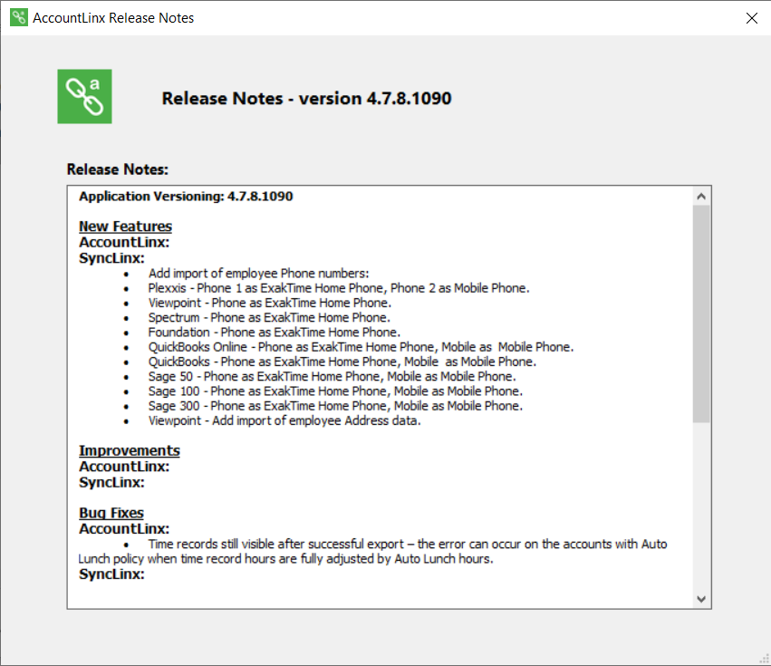Click 'Viewpoint - Add import of employee Address data'
Screen dimensions: 771x666
(x=284, y=421)
